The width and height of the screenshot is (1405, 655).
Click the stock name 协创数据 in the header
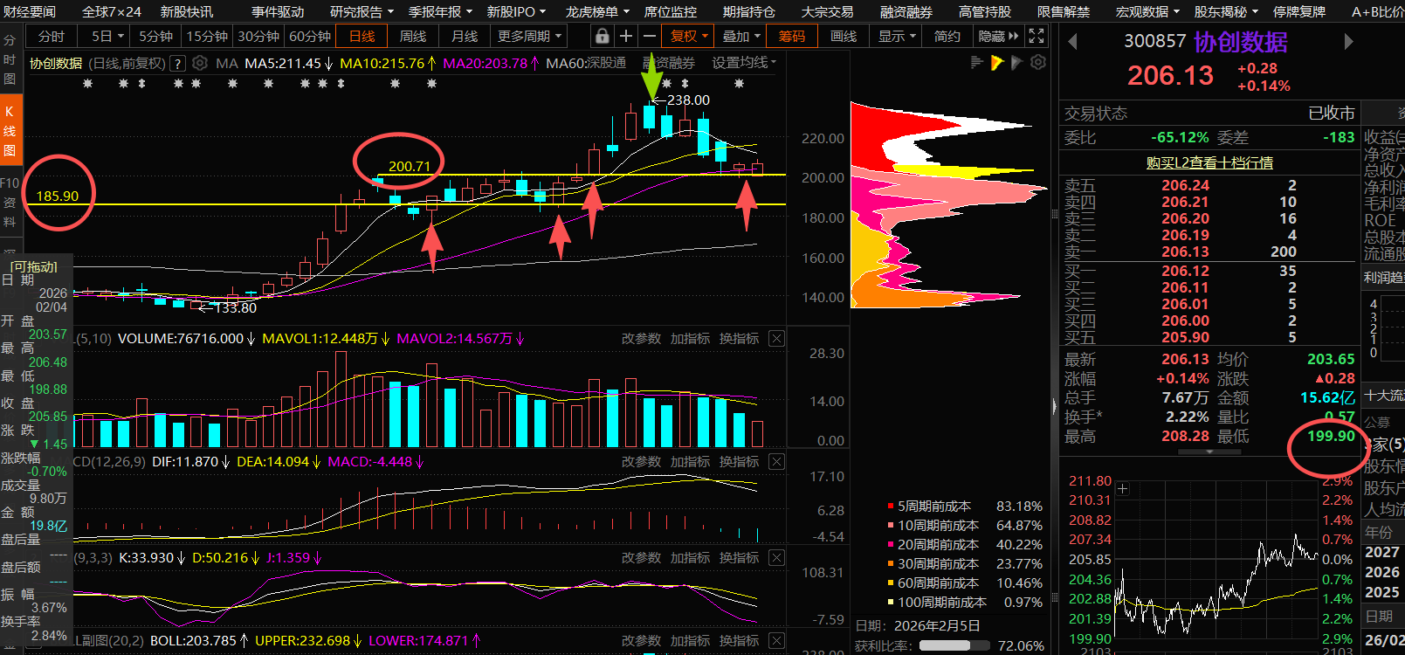point(1241,41)
